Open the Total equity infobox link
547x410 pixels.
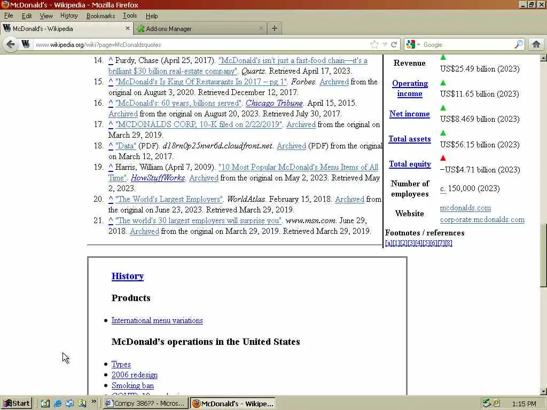coord(410,164)
